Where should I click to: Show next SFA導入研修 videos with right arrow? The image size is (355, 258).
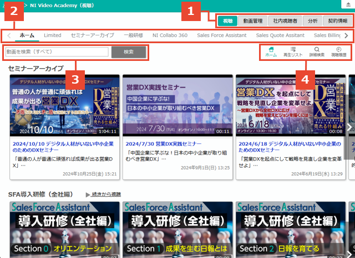click(349, 254)
